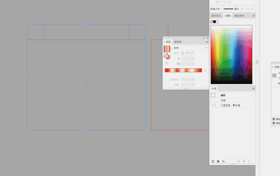Click flip-along stroke profile icon
This screenshot has height=176, width=280.
coord(247,9)
